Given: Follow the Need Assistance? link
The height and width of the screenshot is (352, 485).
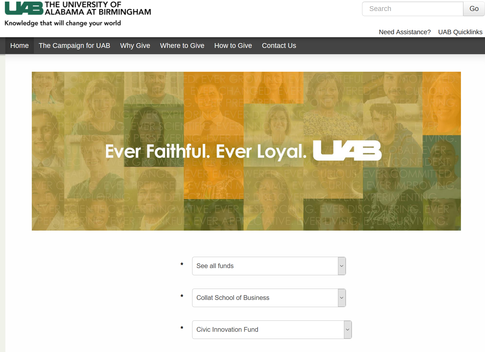Looking at the screenshot, I should coord(405,32).
